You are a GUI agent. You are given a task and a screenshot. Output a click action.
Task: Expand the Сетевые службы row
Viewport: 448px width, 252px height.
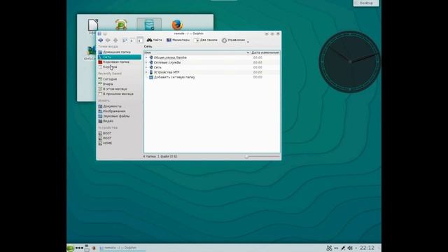tap(146, 62)
